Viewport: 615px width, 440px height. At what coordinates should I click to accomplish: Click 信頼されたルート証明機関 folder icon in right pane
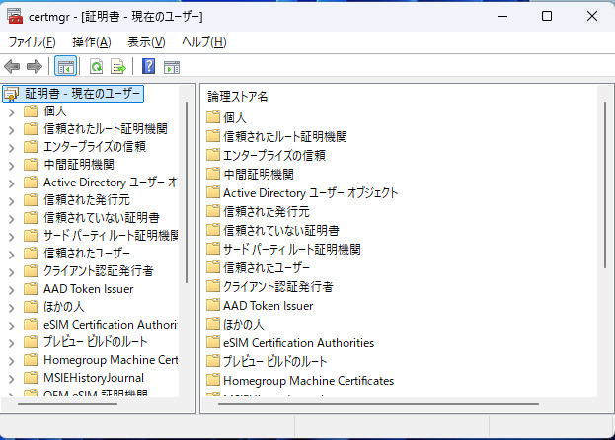(213, 136)
